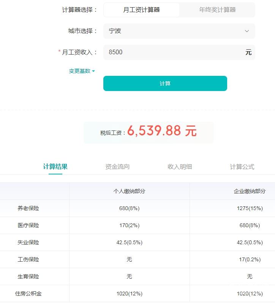Viewport: 275px width, 303px height.
Task: Open the 资金流向 tab
Action: (117, 166)
